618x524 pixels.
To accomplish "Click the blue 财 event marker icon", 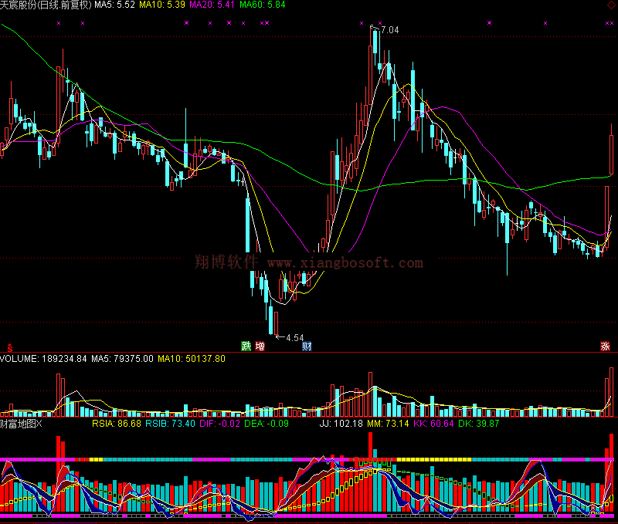I will 307,346.
